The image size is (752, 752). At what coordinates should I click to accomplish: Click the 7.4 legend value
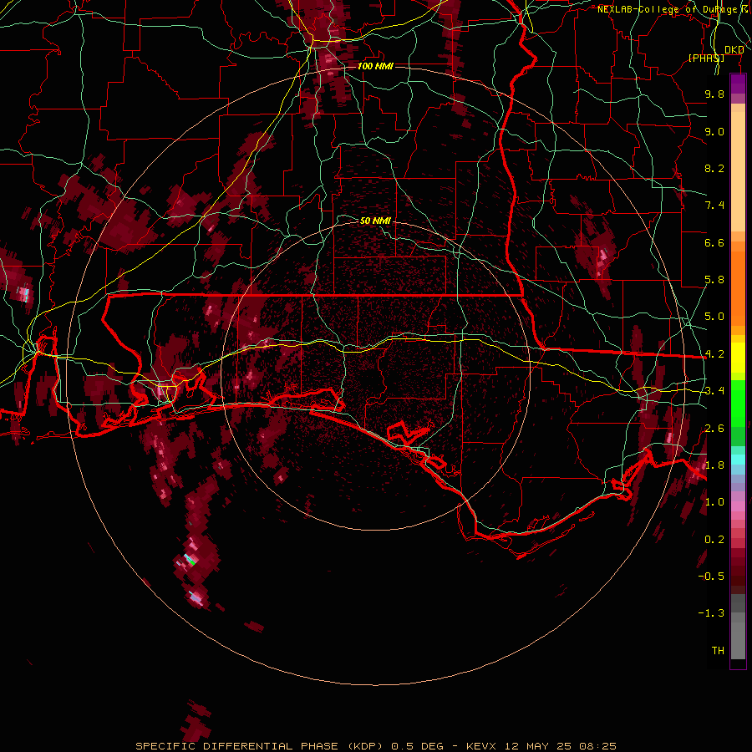(714, 206)
